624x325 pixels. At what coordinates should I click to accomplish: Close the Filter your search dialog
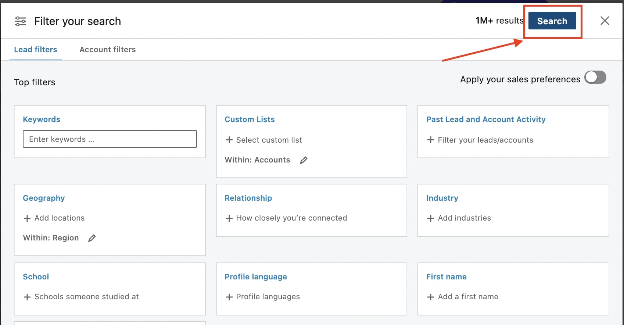pyautogui.click(x=605, y=21)
